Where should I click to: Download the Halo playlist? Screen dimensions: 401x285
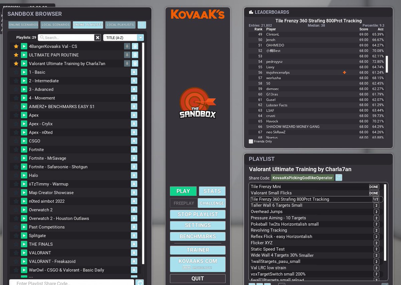click(134, 175)
